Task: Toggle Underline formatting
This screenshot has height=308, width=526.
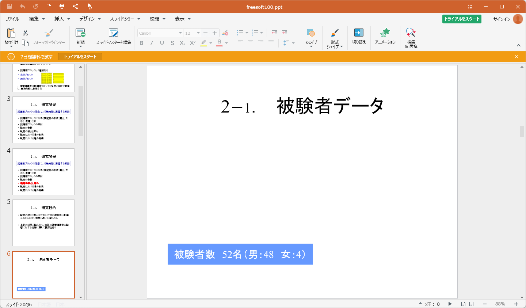Action: tap(162, 43)
